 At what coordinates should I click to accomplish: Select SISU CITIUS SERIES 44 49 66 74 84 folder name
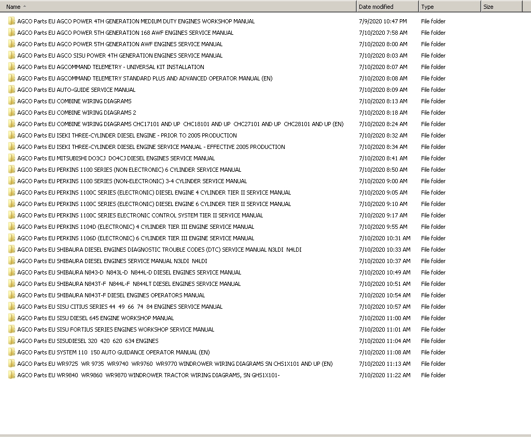tap(120, 307)
